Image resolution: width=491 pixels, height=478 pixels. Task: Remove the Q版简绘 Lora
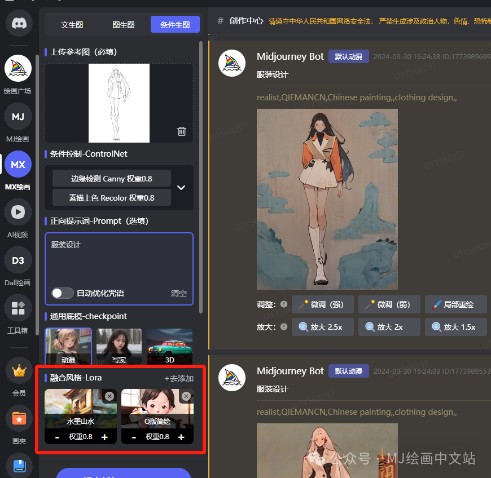(x=186, y=396)
